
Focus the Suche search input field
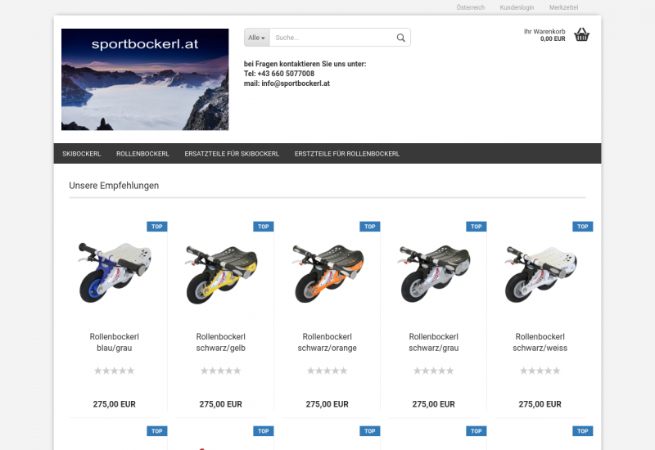332,38
